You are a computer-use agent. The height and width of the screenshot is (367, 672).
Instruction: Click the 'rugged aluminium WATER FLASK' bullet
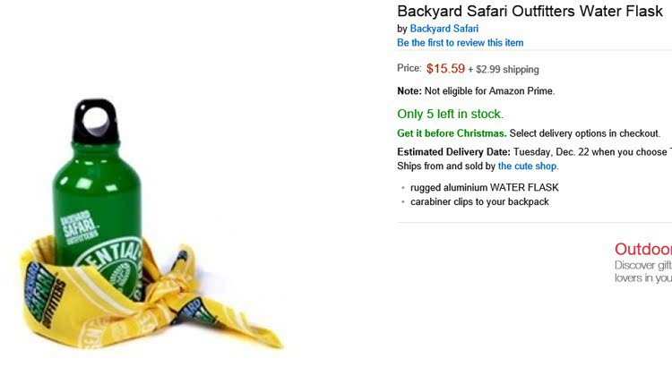(485, 188)
